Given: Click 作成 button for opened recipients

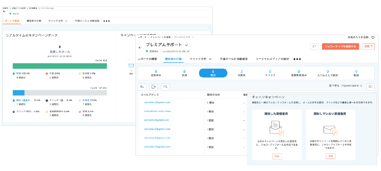Looking at the screenshot, I should pyautogui.click(x=277, y=156).
